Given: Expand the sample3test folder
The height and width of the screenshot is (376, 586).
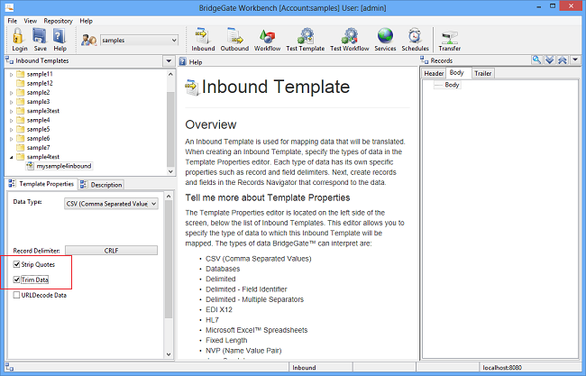Looking at the screenshot, I should [x=11, y=111].
